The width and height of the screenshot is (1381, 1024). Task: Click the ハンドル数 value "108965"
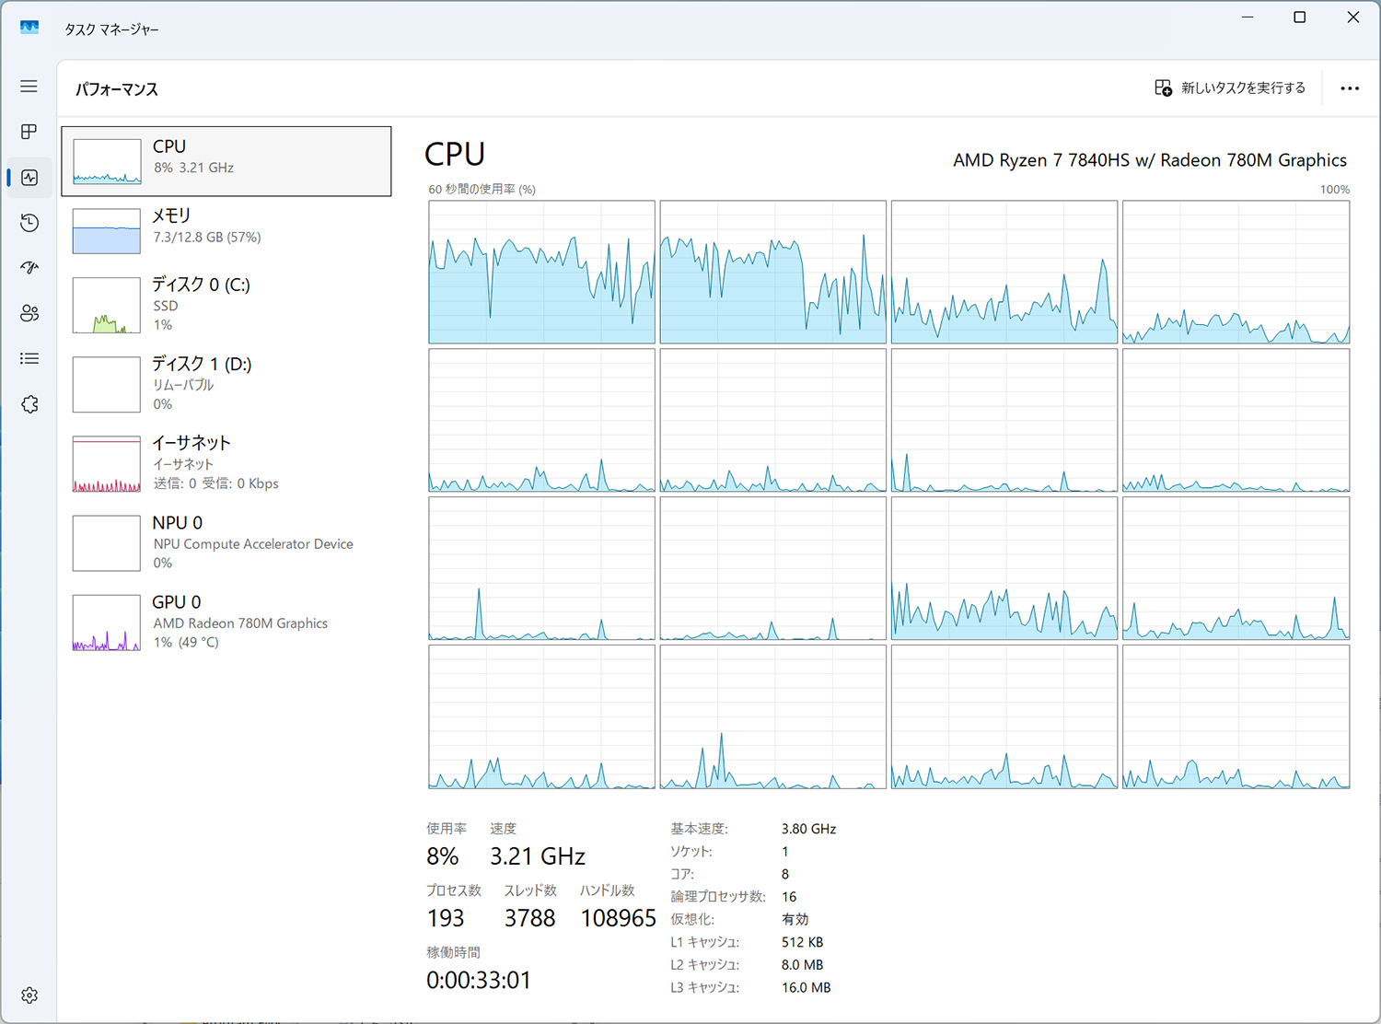[618, 918]
